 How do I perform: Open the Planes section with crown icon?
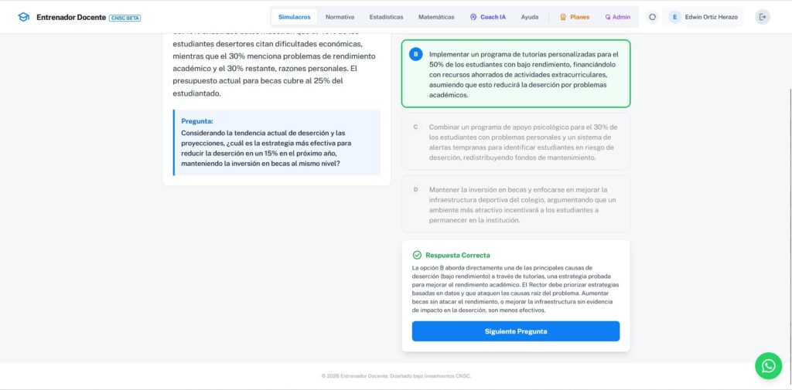574,17
